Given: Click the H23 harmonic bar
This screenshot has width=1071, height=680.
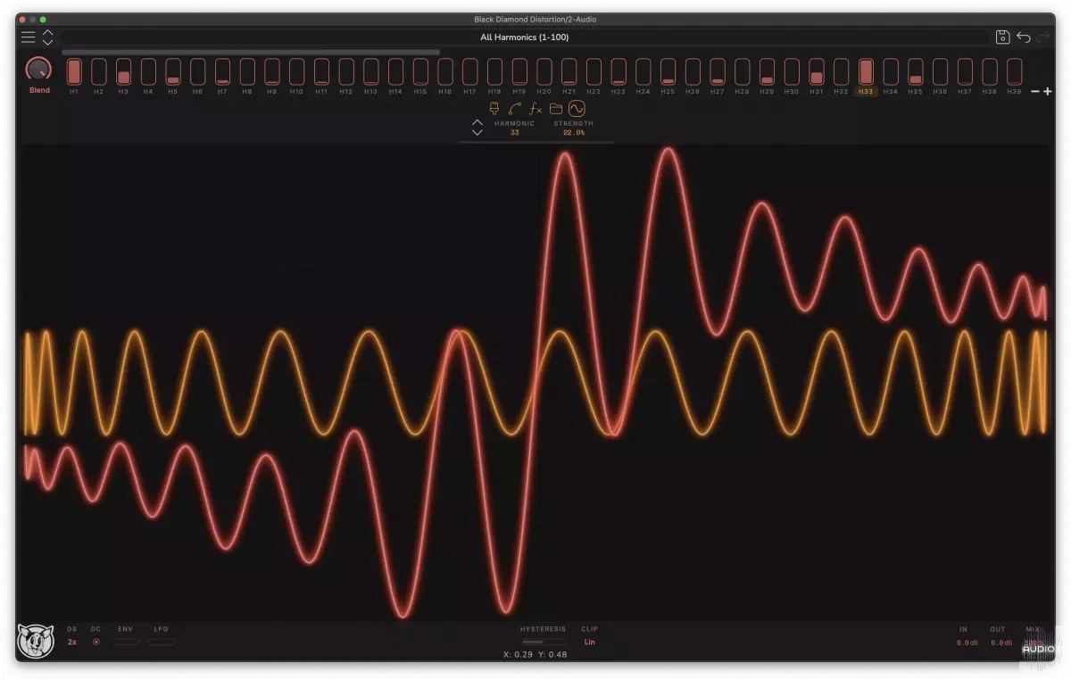Looking at the screenshot, I should (619, 71).
